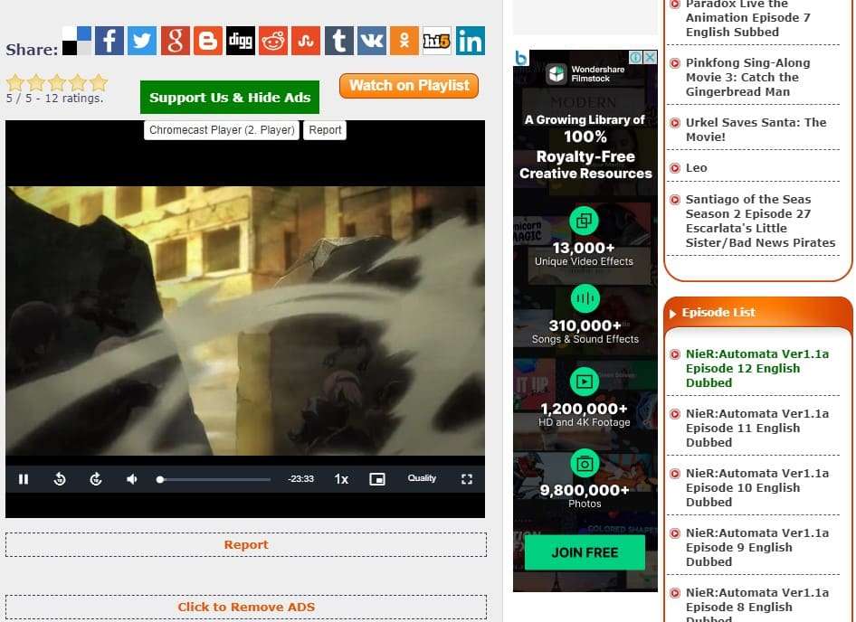The image size is (856, 622).
Task: Open NieR:Automata Episode 11 English Dubbed
Action: (x=757, y=428)
